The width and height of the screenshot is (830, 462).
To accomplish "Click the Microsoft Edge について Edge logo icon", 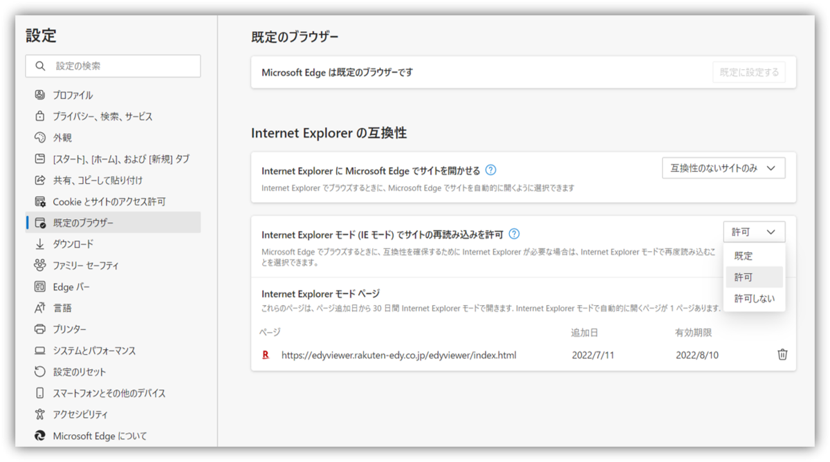I will 40,436.
